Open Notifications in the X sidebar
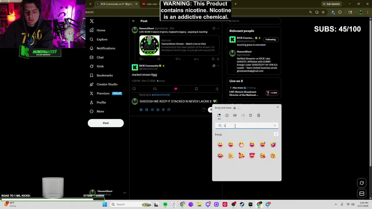Image resolution: width=372 pixels, height=209 pixels. click(x=102, y=48)
